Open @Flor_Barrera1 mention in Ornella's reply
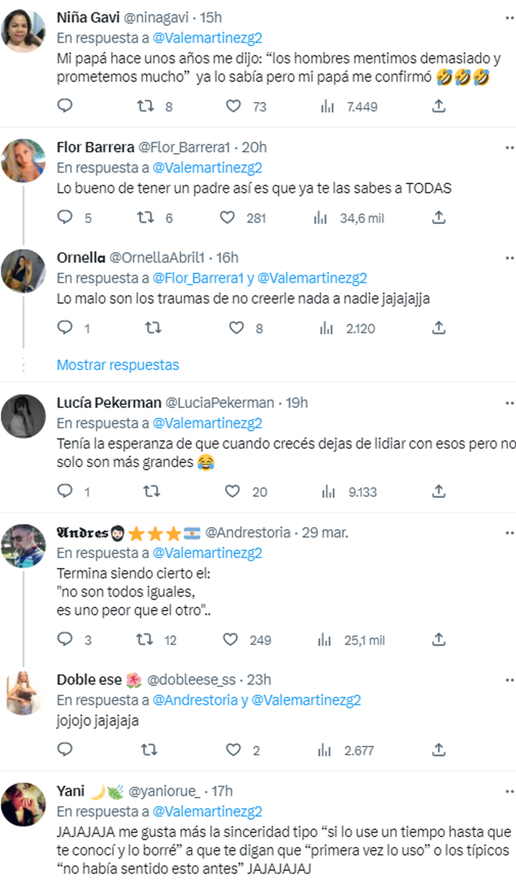The width and height of the screenshot is (516, 886). coord(198,278)
